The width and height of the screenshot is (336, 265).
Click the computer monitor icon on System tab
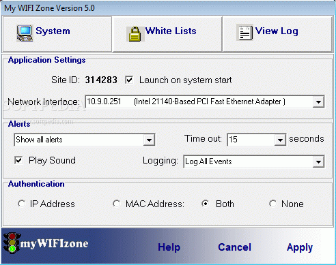pos(25,33)
